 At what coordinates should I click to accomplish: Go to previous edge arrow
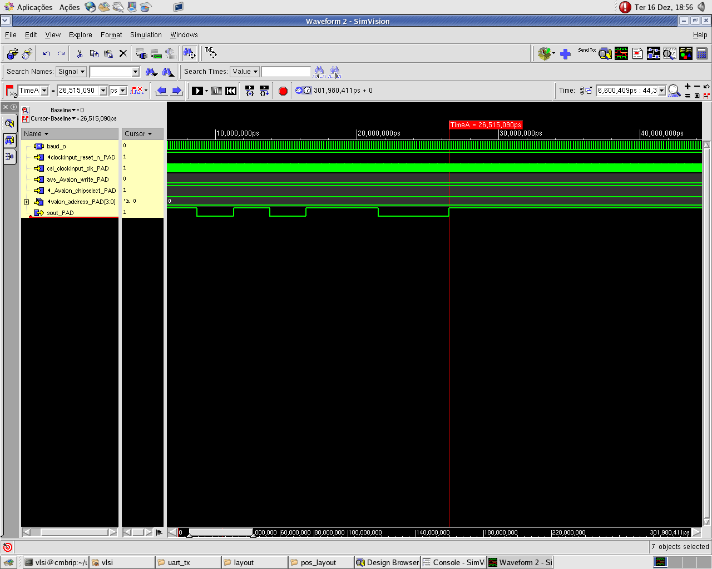[x=161, y=91]
